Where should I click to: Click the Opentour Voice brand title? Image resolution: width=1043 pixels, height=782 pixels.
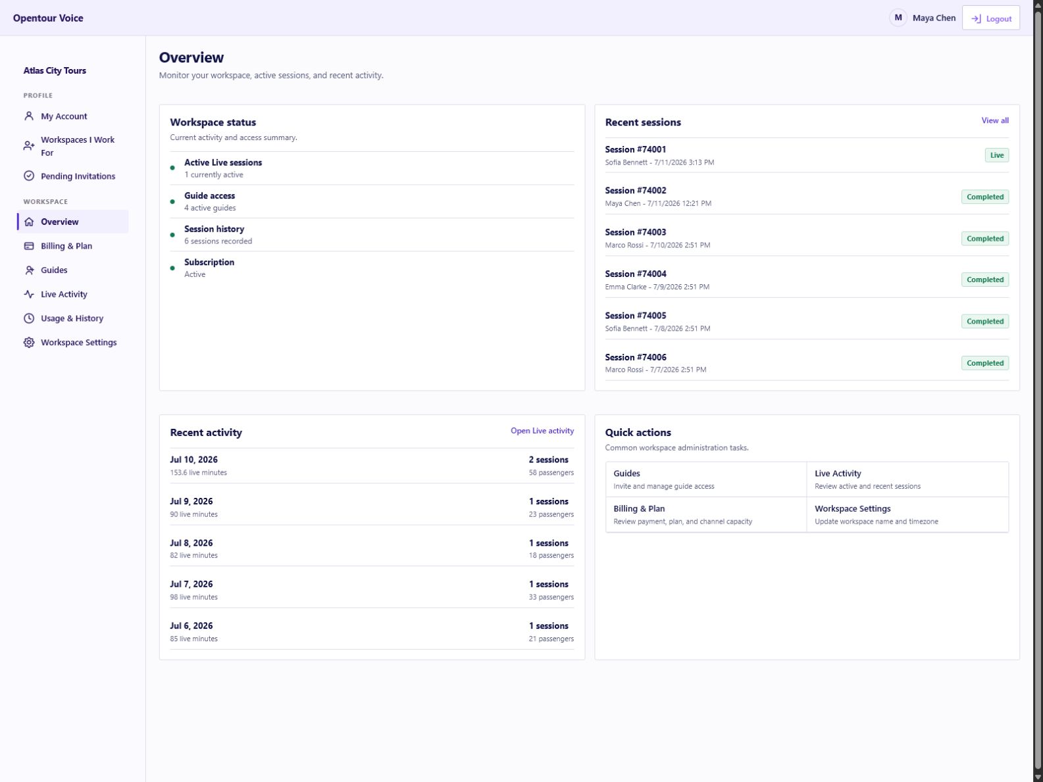48,18
